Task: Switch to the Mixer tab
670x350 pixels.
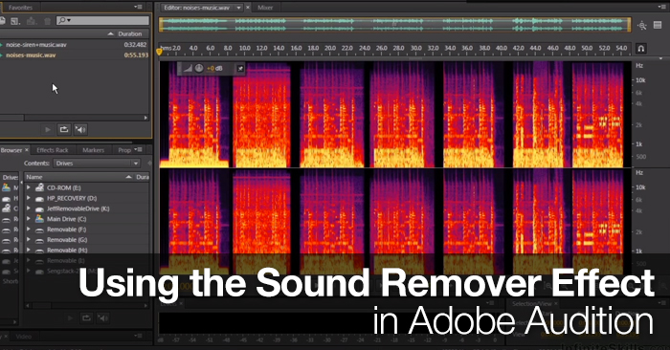Action: pos(265,8)
